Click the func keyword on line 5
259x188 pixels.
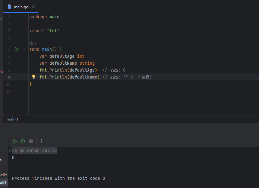pos(34,49)
